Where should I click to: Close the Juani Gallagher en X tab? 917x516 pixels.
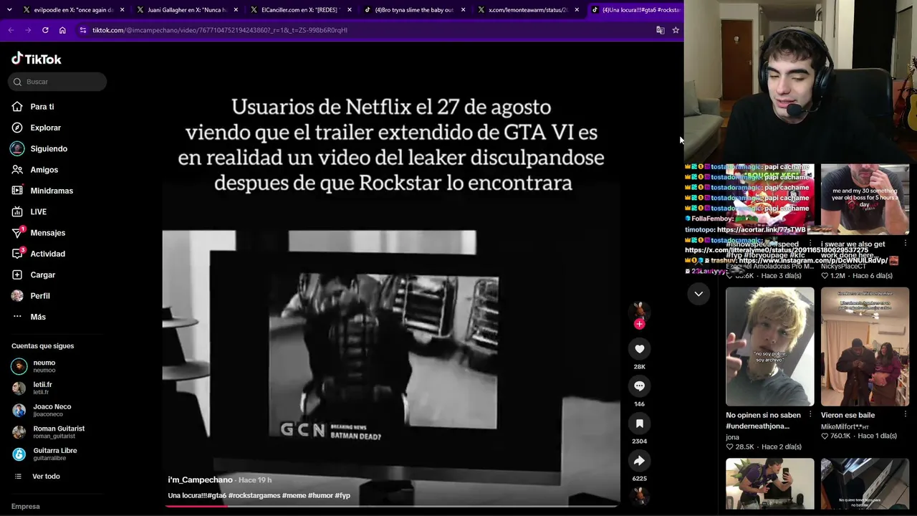click(x=236, y=10)
